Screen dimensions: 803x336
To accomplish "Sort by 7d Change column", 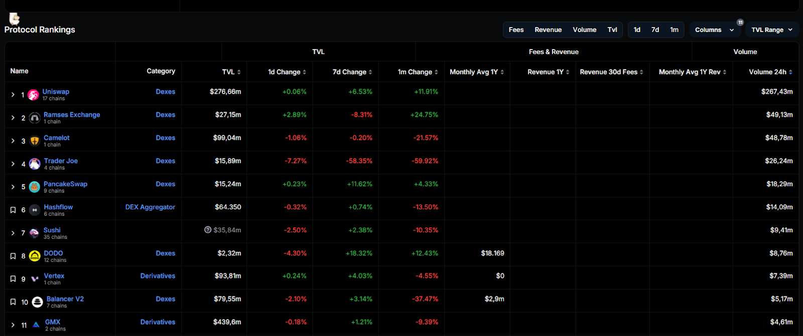I will point(370,72).
